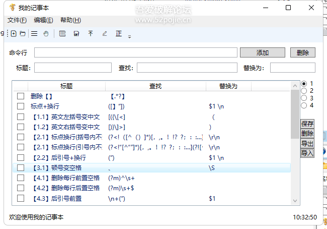Select radio option 3
Image resolution: width=327 pixels, height=229 pixels.
(304, 98)
